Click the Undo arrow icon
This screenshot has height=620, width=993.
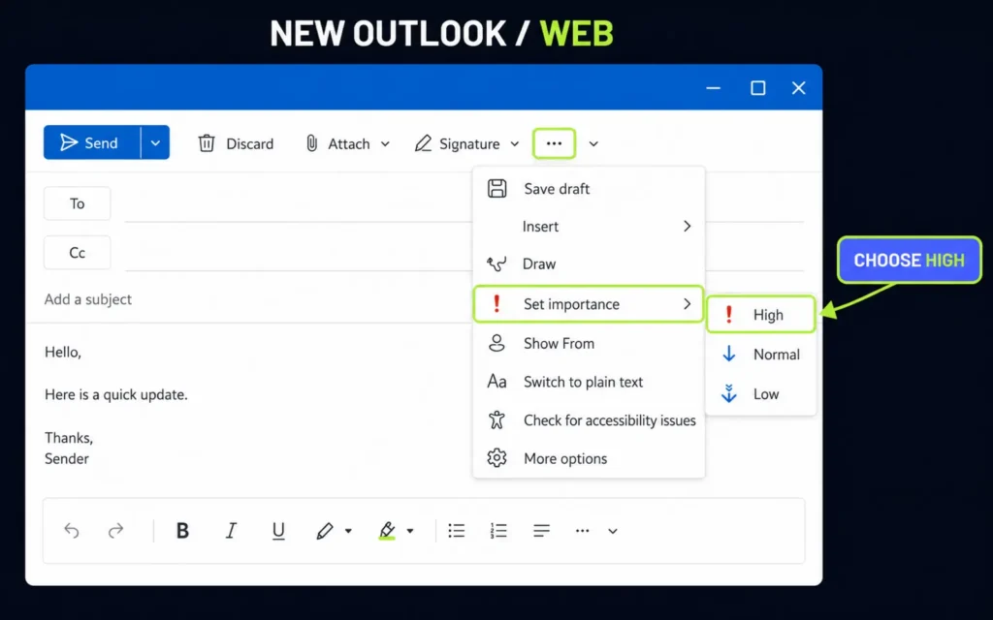[72, 531]
